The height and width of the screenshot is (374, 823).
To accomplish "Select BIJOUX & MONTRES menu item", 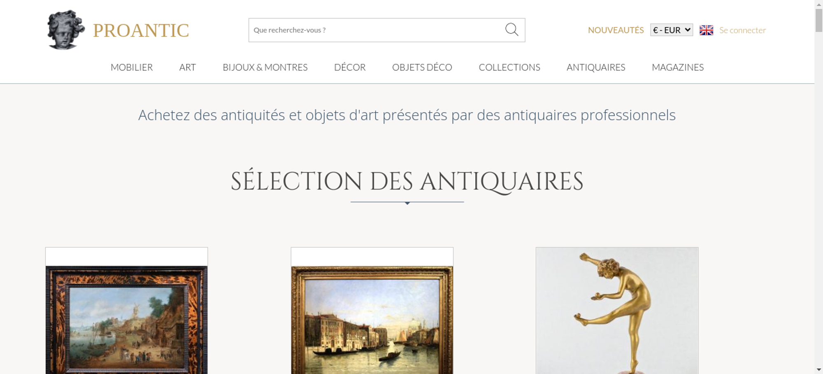I will 265,67.
